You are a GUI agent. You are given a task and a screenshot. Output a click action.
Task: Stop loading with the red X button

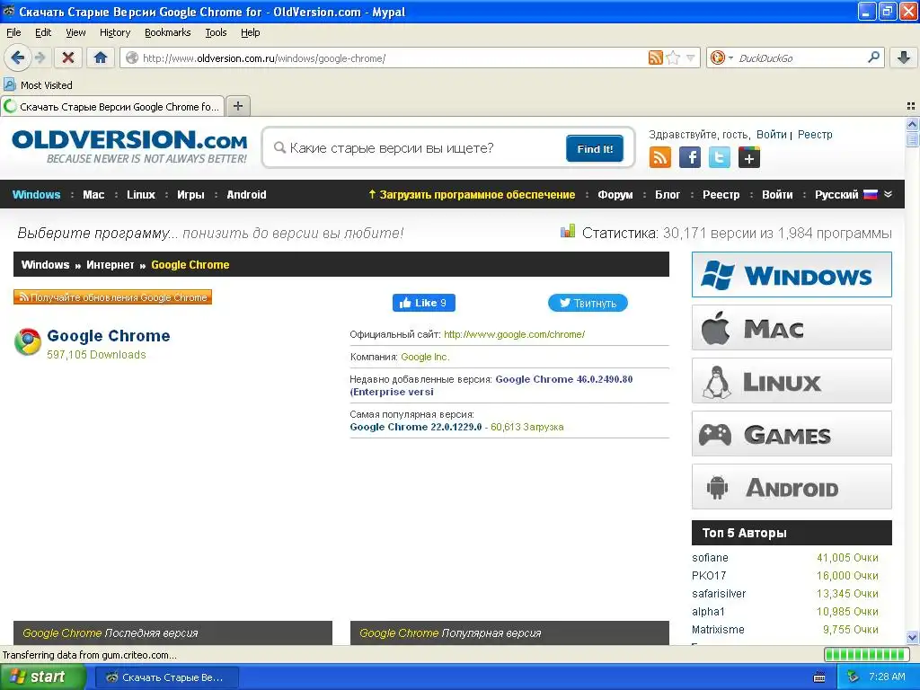68,57
